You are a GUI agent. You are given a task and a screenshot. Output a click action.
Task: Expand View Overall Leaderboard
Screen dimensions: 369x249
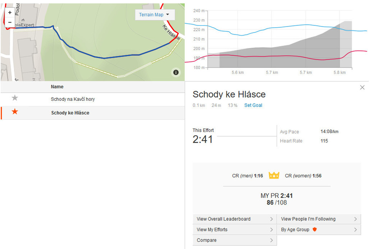coord(235,219)
